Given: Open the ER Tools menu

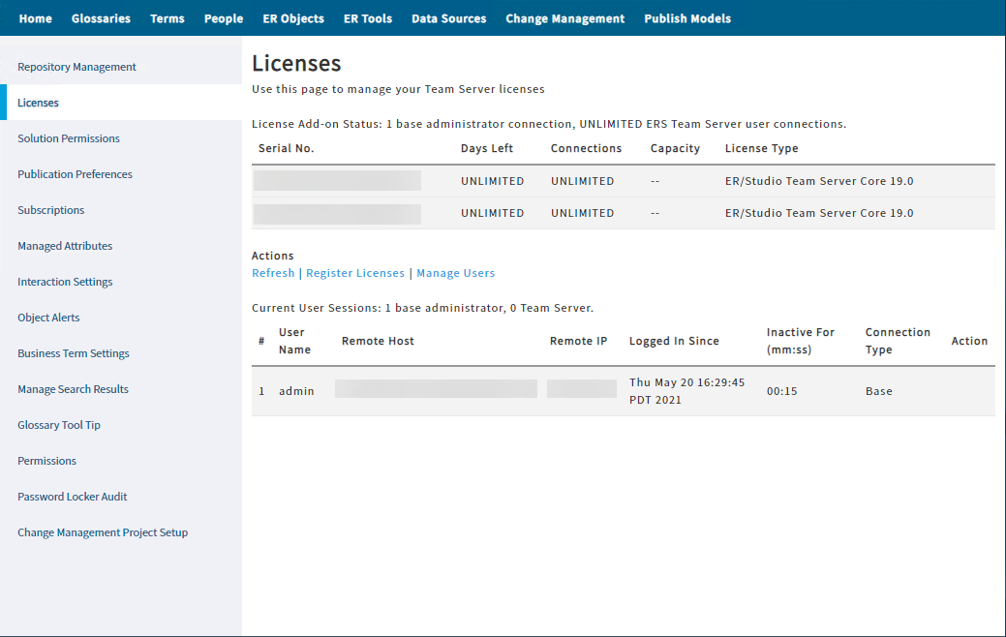Looking at the screenshot, I should point(368,18).
